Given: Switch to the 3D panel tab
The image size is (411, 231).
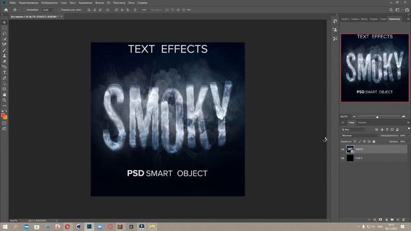Looking at the screenshot, I should pyautogui.click(x=343, y=123).
